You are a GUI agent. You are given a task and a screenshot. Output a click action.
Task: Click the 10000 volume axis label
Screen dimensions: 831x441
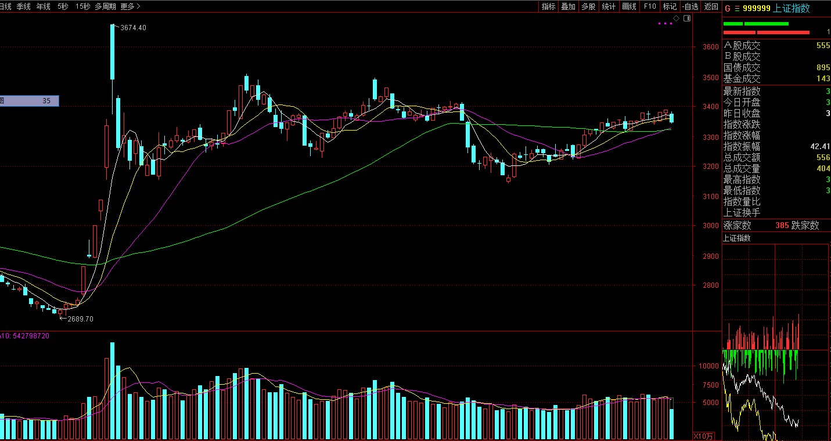pyautogui.click(x=709, y=366)
